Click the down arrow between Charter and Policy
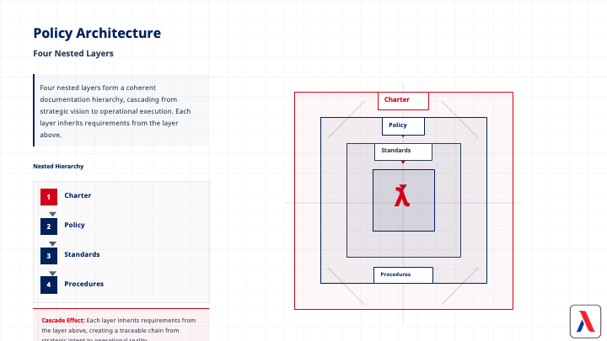607x341 pixels. (x=52, y=214)
